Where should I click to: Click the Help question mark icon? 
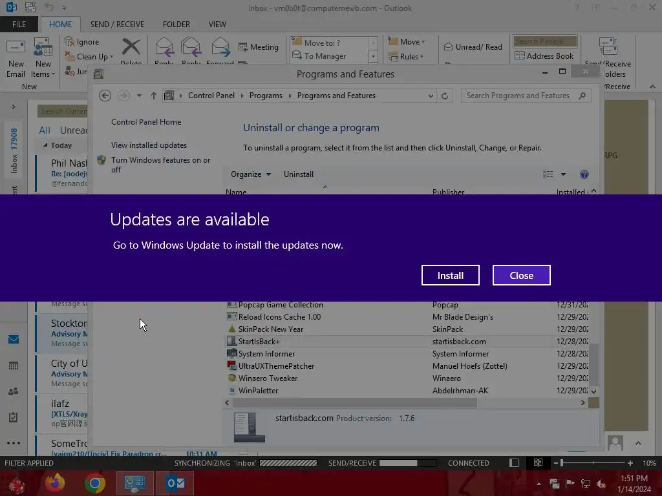click(584, 174)
